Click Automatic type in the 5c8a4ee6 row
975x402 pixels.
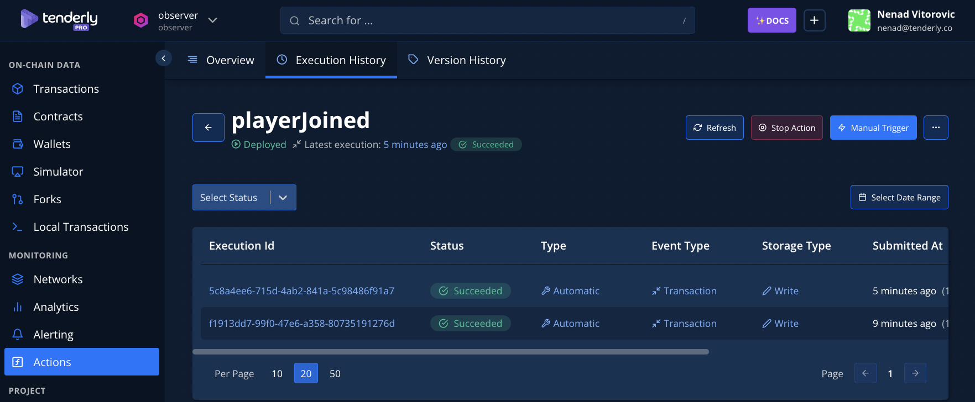[570, 291]
